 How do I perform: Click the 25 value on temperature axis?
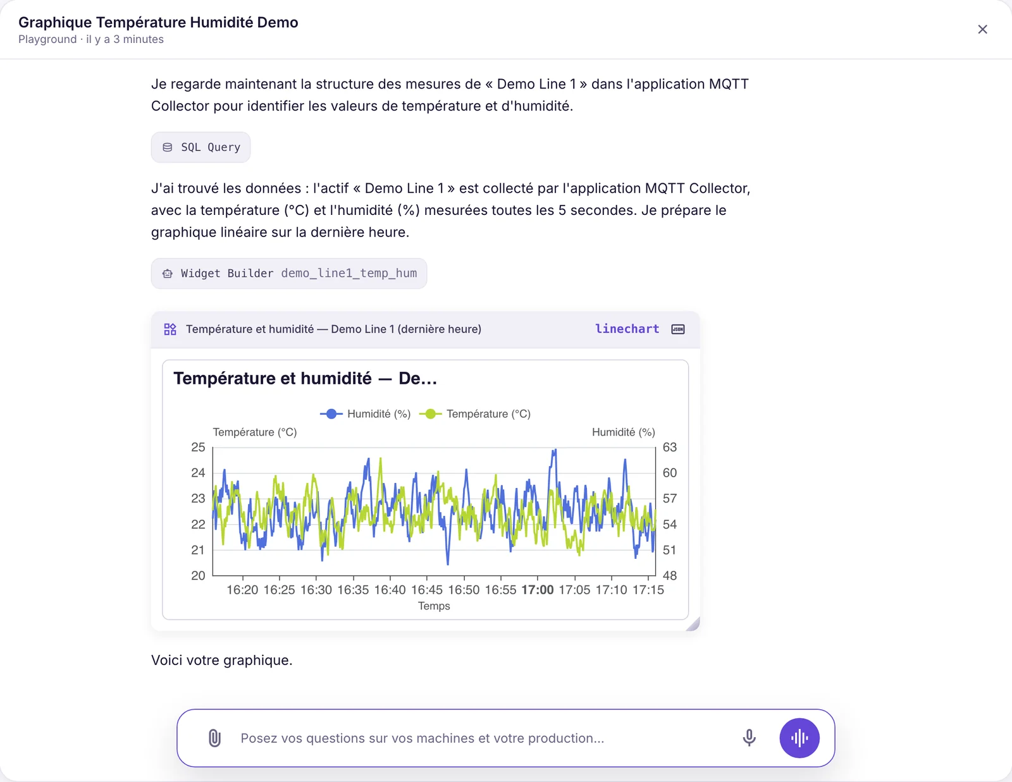198,448
